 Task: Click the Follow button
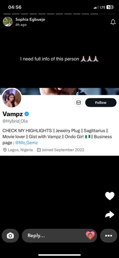101,103
